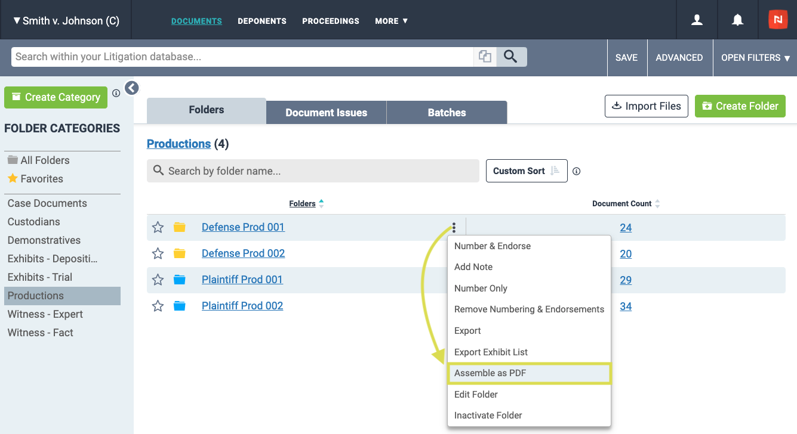
Task: Favorite Plaintiff Prod 001 with star
Action: [x=158, y=280]
